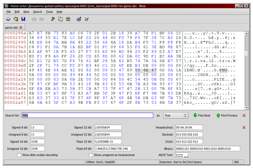Close the search bar with its red X
The image size is (253, 168).
point(244,115)
